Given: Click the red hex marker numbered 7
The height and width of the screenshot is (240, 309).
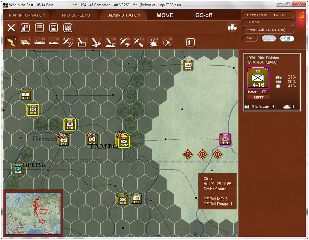Looking at the screenshot, I should [187, 154].
